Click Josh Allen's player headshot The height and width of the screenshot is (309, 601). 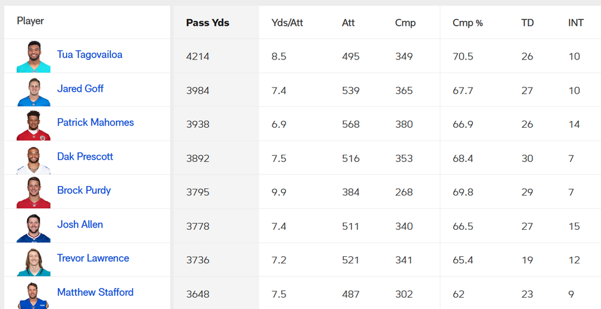(x=33, y=226)
